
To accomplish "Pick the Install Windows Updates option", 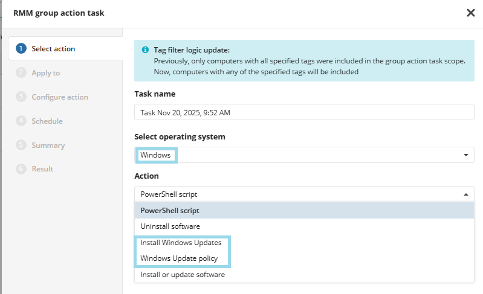I will [181, 243].
